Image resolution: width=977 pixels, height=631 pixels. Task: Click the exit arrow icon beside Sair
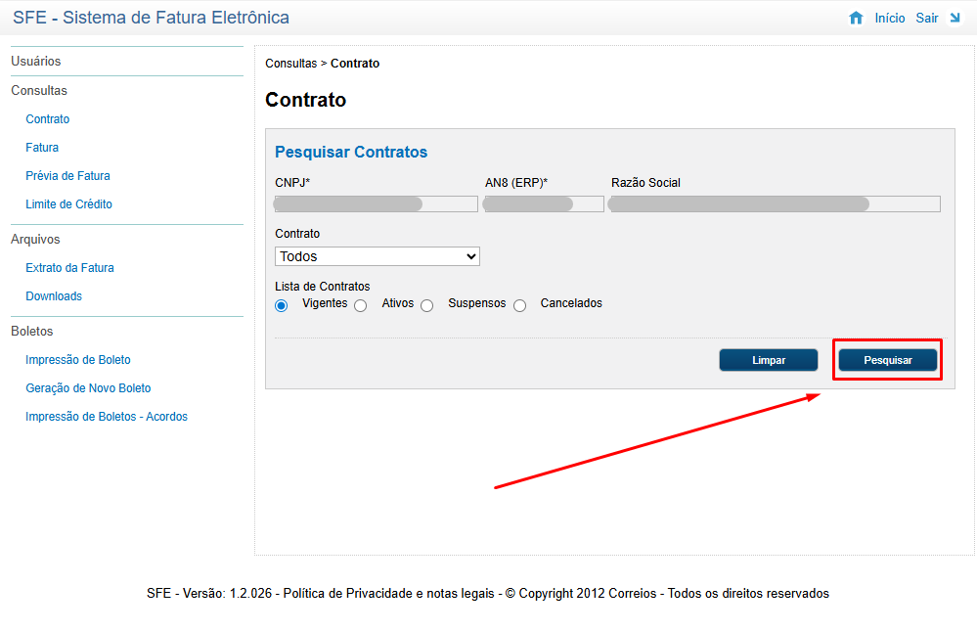coord(955,19)
